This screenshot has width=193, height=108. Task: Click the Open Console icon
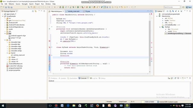183,78
